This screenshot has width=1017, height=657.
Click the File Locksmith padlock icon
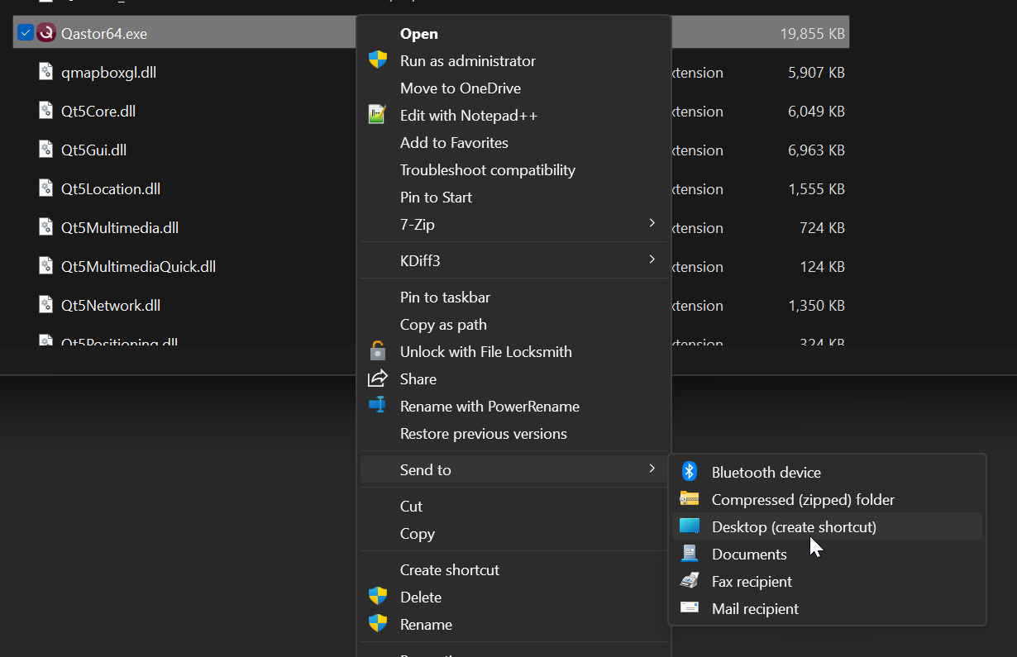tap(378, 351)
